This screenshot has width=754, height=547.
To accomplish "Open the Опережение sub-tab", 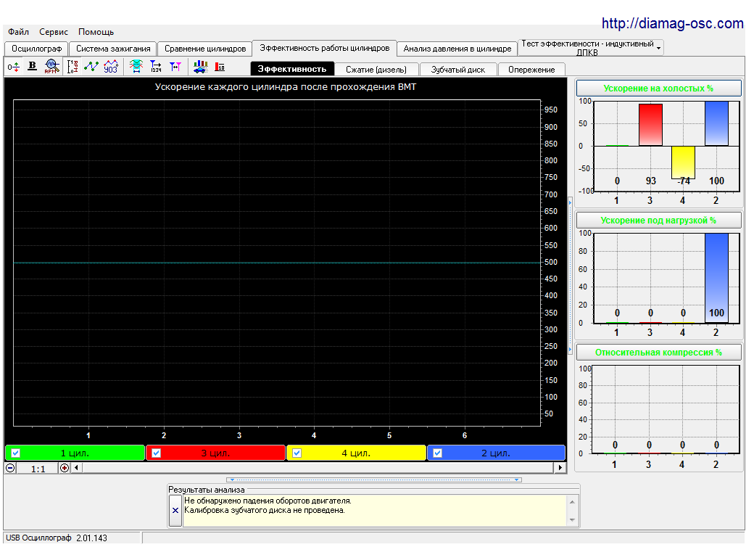I will tap(531, 69).
